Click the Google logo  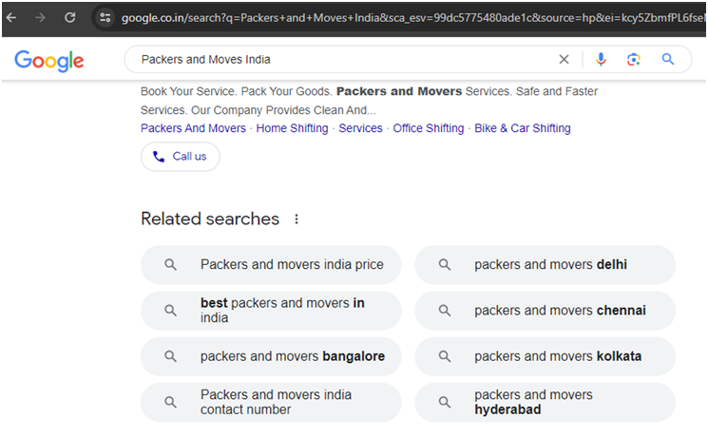coord(49,60)
